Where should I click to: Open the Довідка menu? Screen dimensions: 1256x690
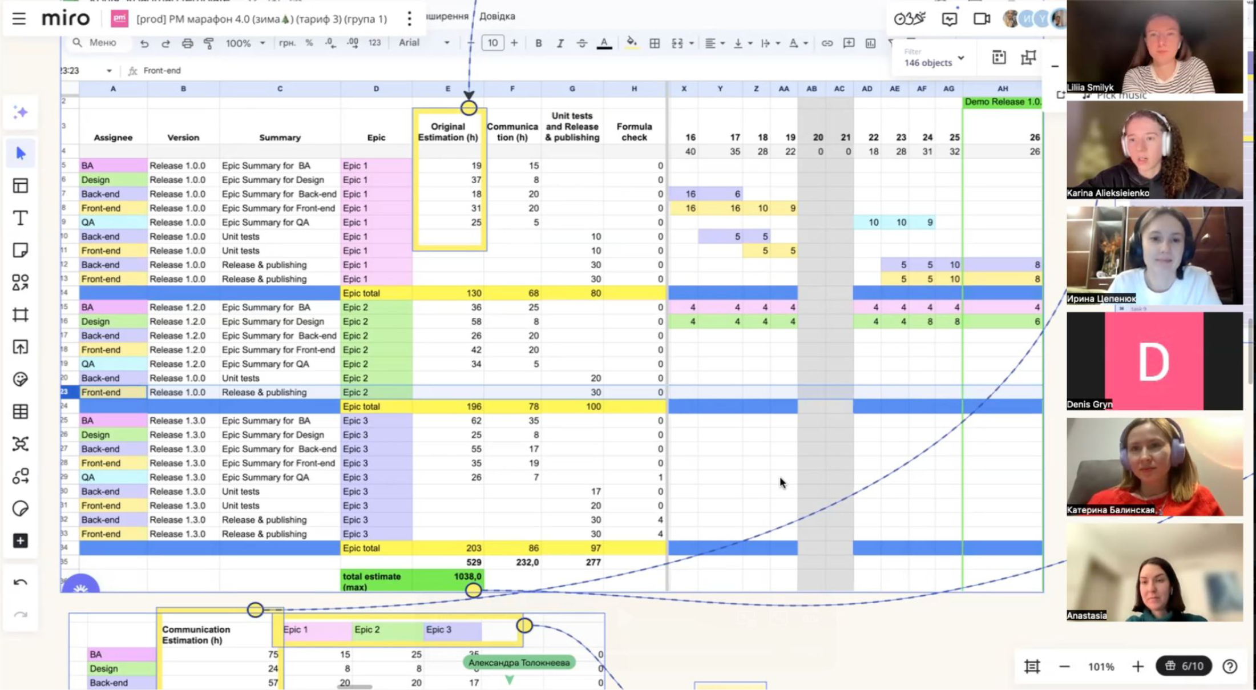(497, 16)
